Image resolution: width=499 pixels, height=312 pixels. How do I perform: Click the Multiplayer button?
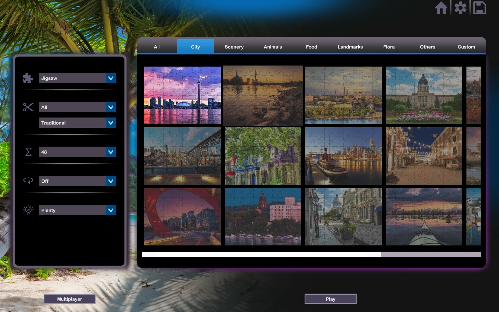click(x=69, y=299)
